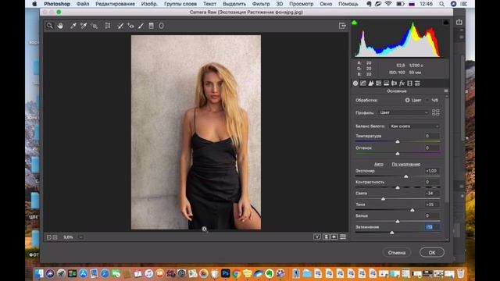500x281 pixels.
Task: Open the Основные panel options menu
Action: (x=446, y=91)
